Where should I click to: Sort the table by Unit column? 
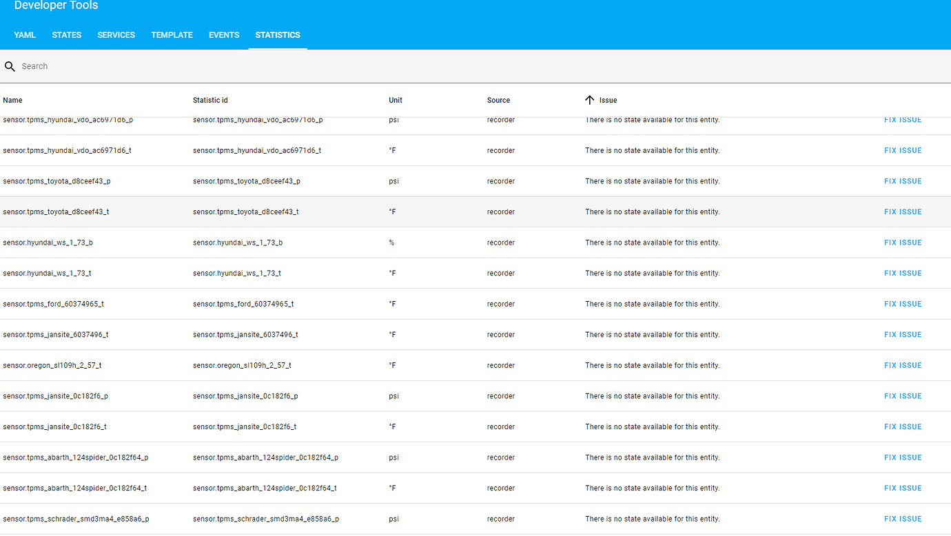coord(395,100)
